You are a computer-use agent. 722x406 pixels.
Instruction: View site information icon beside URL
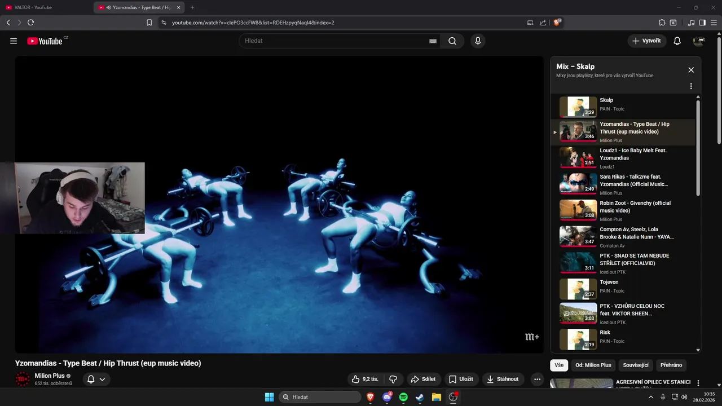(164, 23)
